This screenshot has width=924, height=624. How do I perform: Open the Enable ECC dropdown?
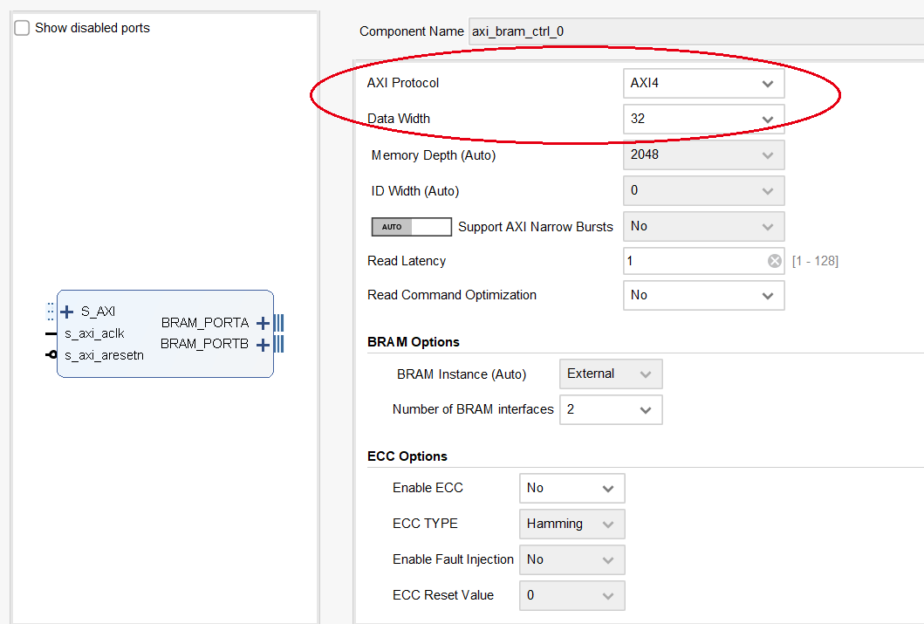tap(572, 489)
